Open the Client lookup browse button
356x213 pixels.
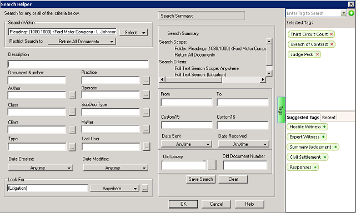[x=72, y=130]
